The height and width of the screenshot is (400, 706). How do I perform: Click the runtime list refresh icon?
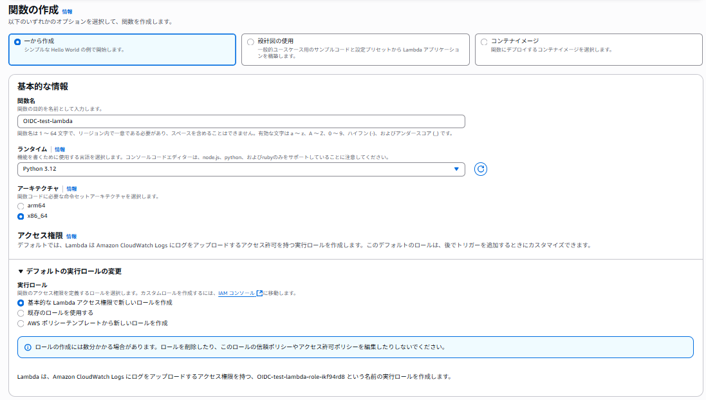click(x=480, y=169)
